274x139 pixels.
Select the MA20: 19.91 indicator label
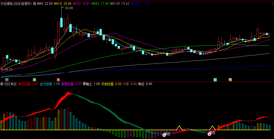pyautogui.click(x=81, y=3)
